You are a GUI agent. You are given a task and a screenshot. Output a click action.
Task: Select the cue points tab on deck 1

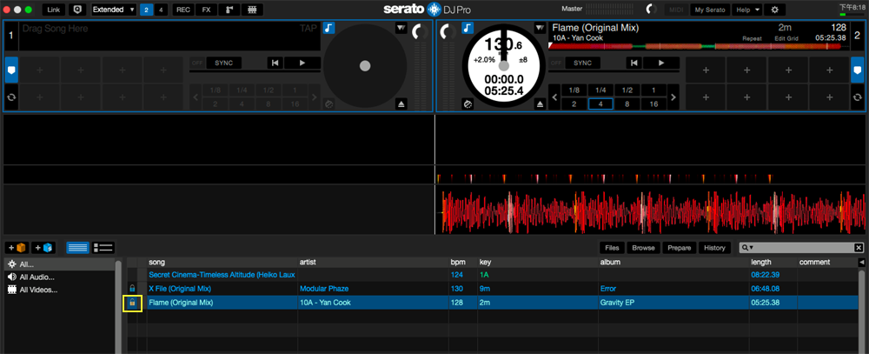point(11,70)
